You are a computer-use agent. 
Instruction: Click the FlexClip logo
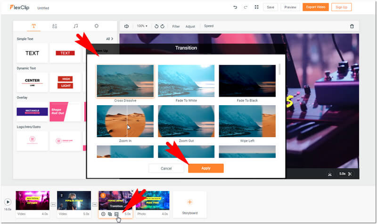(19, 8)
